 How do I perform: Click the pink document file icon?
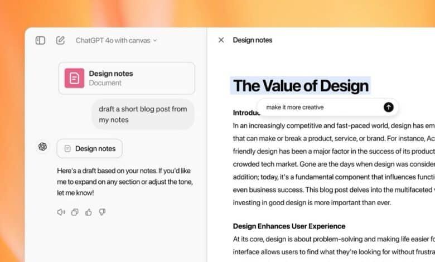click(x=74, y=78)
